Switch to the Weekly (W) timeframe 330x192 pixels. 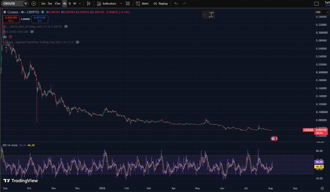(75, 3)
